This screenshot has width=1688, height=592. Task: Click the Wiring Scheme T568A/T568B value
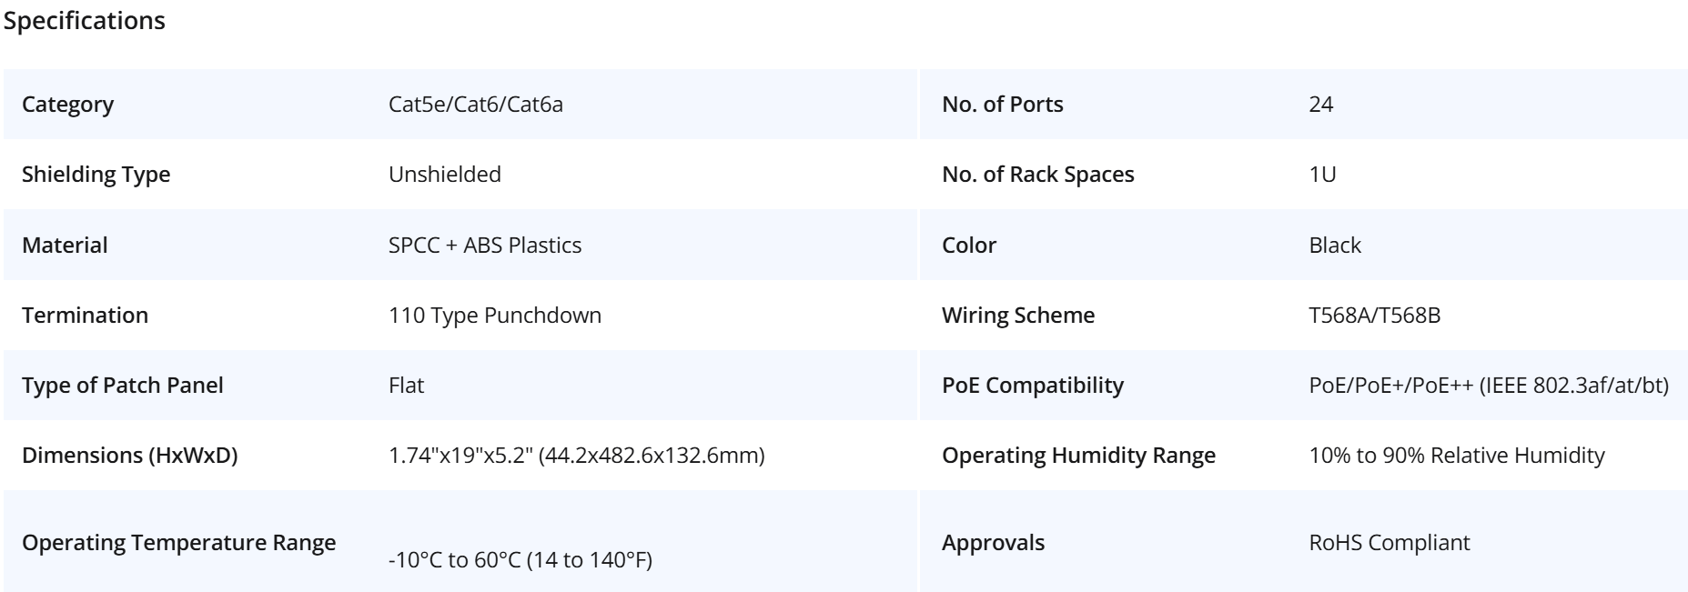click(1374, 316)
